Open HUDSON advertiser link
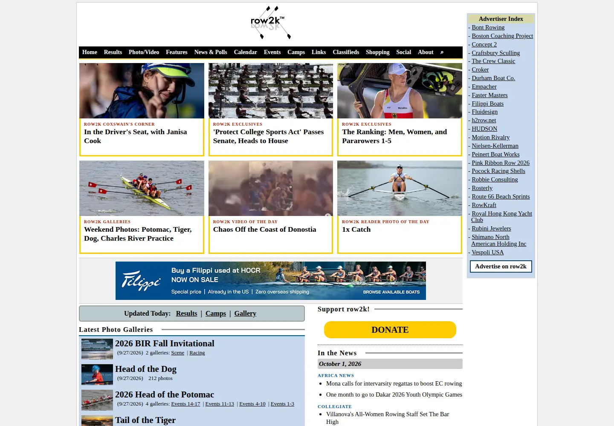614x426 pixels. (484, 129)
